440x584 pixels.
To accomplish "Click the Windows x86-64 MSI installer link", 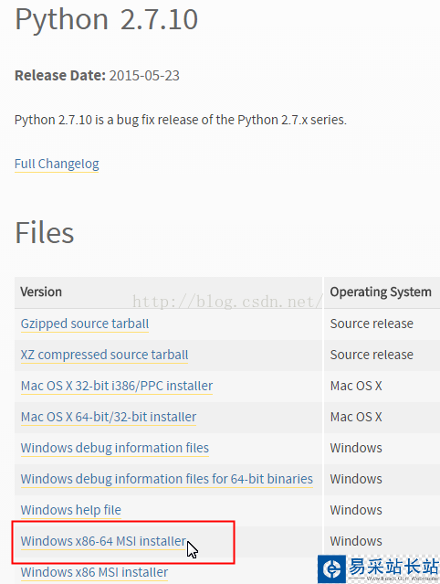I will click(x=103, y=541).
